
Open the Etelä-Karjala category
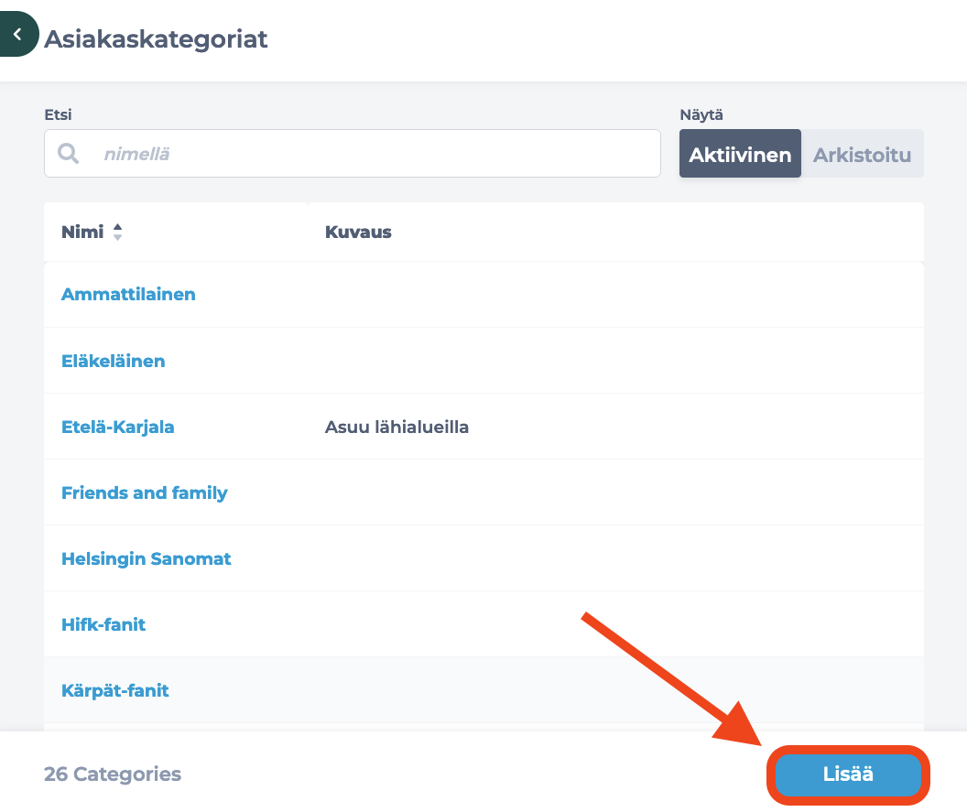pos(118,427)
